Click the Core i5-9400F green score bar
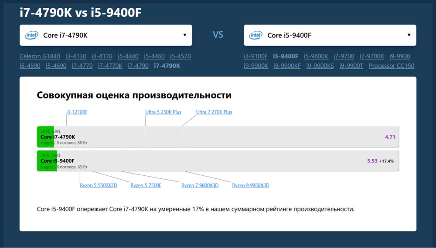The image size is (436, 248). click(47, 161)
